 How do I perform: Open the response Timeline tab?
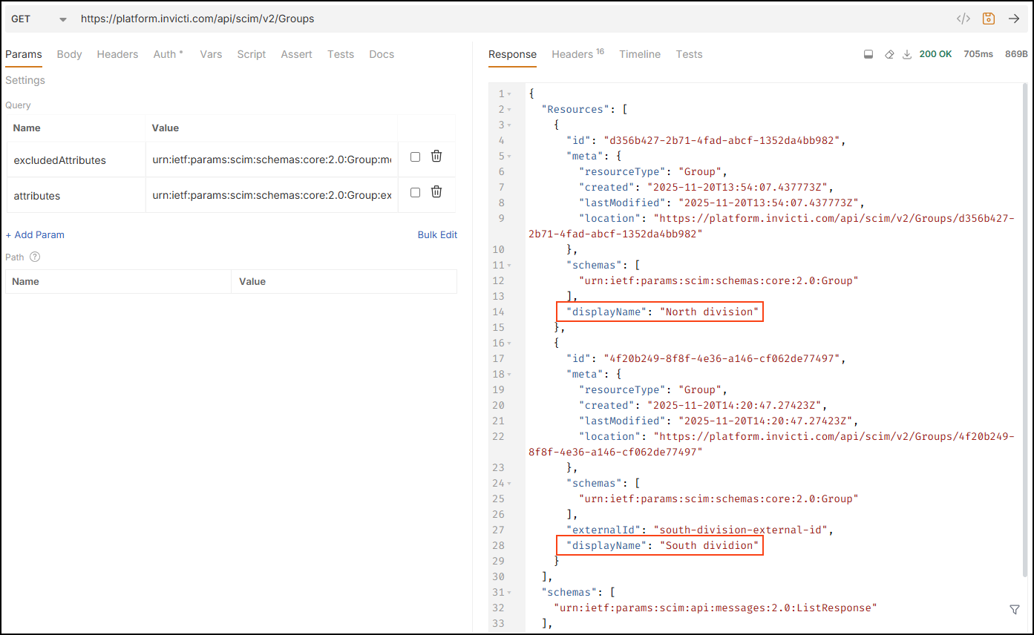point(639,54)
